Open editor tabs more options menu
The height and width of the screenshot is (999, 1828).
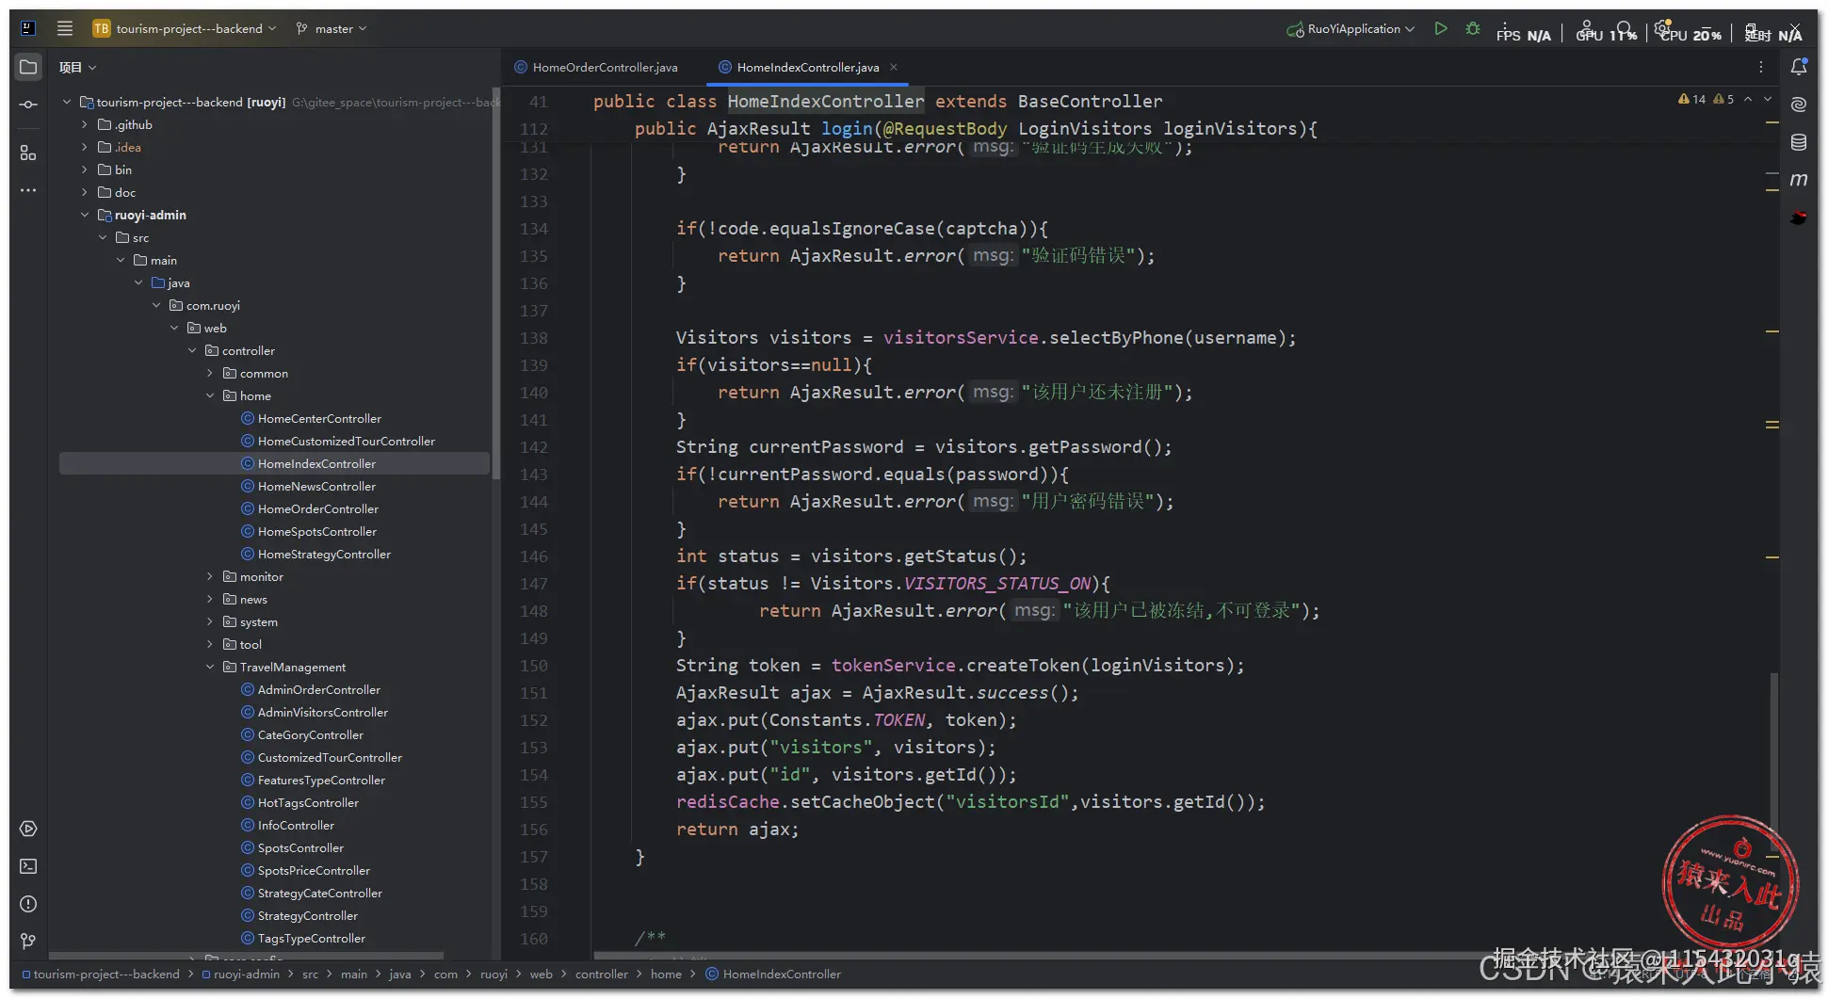point(1761,67)
